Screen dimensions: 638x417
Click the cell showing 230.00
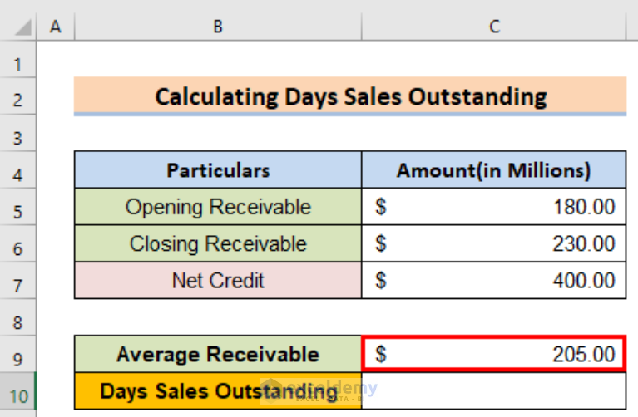coord(493,243)
